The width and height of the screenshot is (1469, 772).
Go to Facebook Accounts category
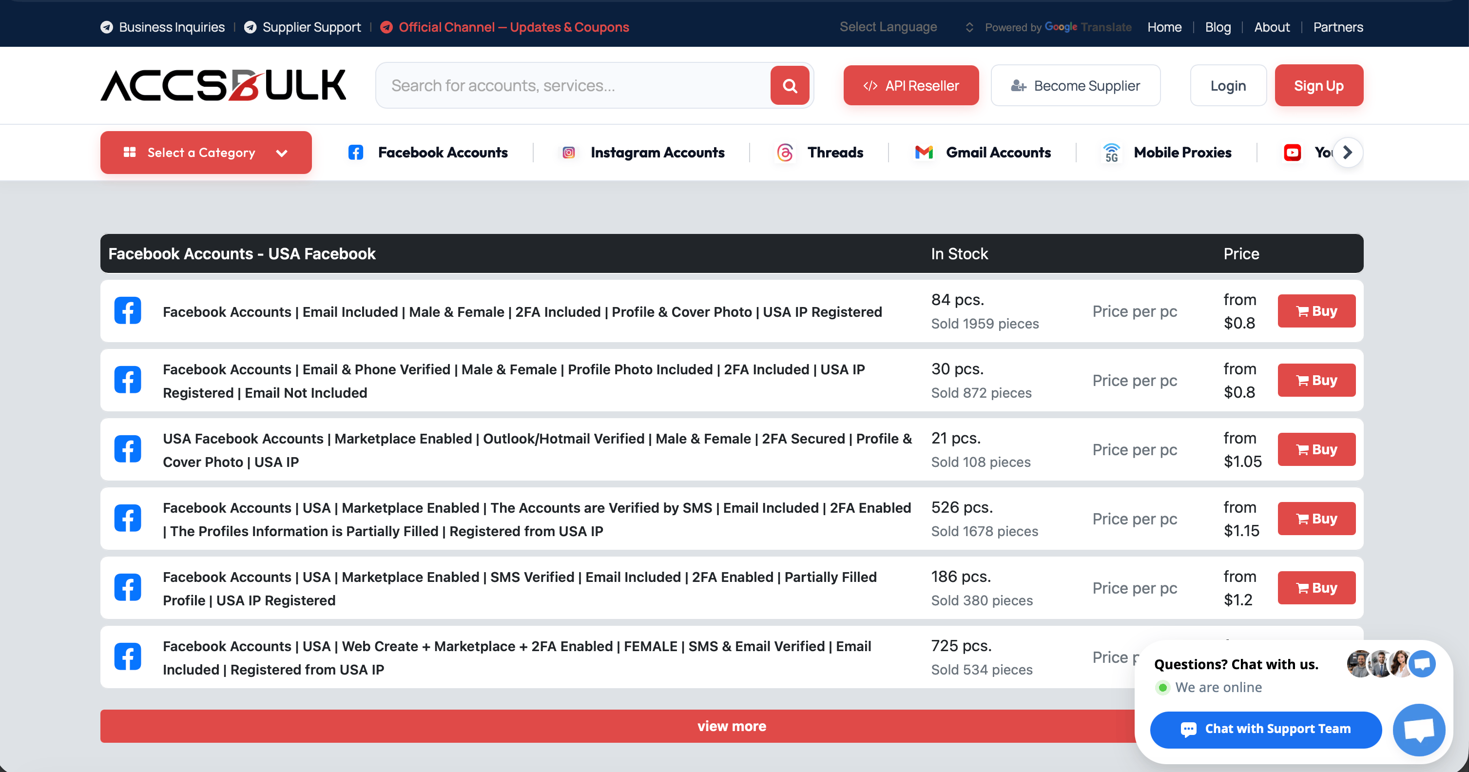(x=443, y=152)
